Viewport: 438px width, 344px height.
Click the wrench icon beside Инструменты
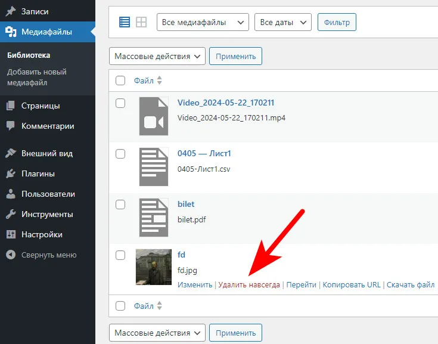tap(11, 214)
